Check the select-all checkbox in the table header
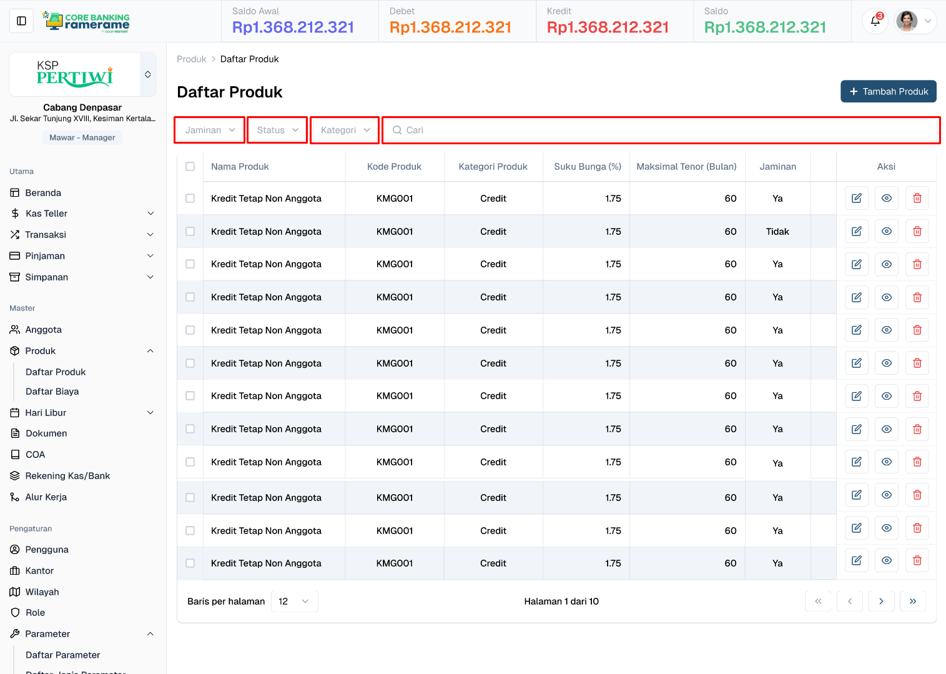This screenshot has width=946, height=674. click(x=190, y=167)
